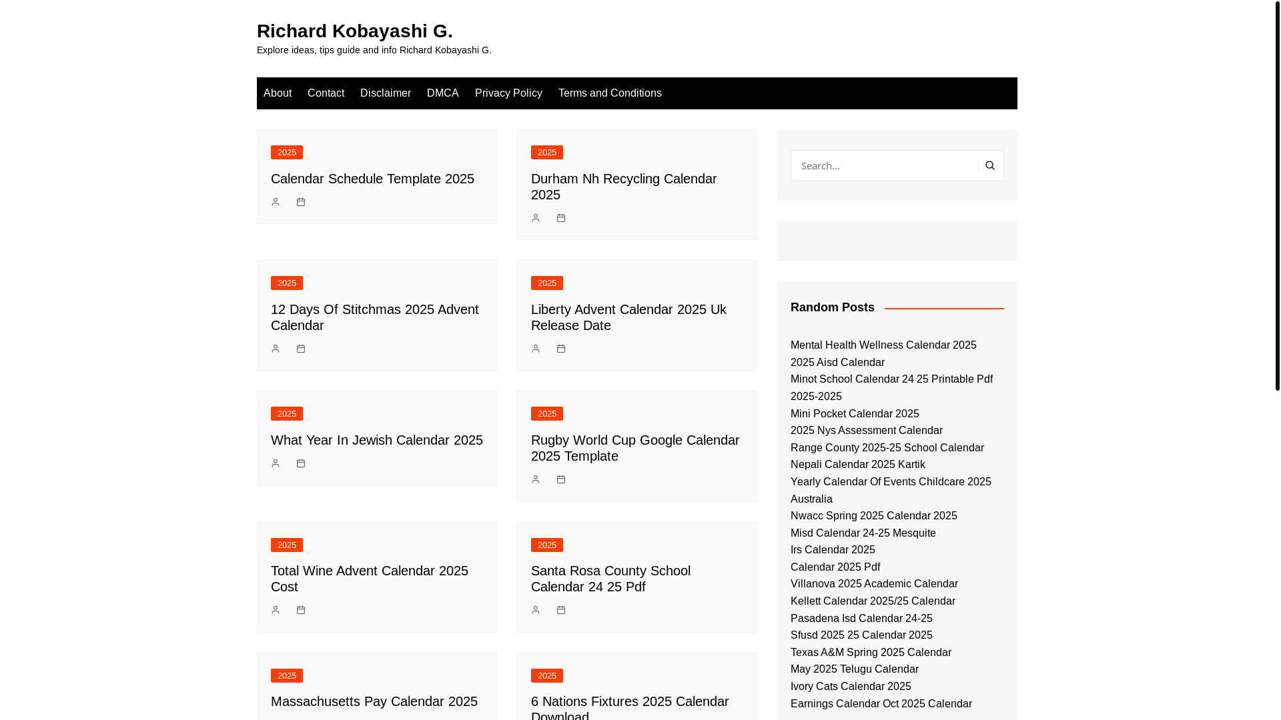Open Massachusetts Pay Calendar 2025 post
This screenshot has width=1281, height=720.
tap(374, 701)
